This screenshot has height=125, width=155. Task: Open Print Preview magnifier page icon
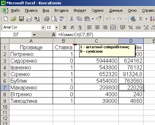tap(54, 19)
